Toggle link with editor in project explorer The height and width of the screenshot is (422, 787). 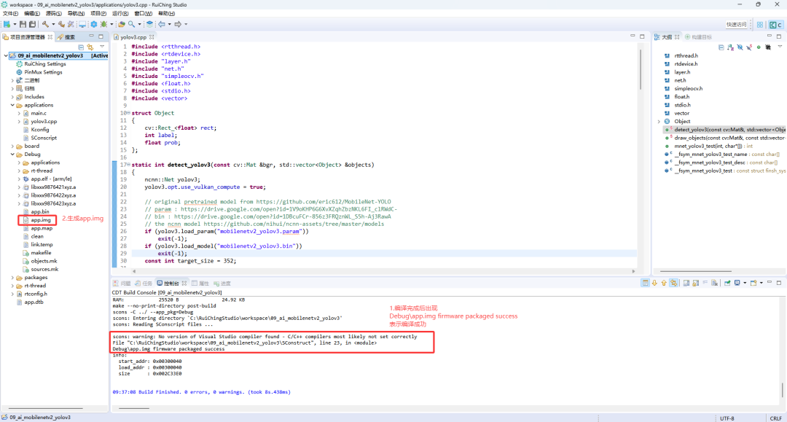[x=90, y=47]
